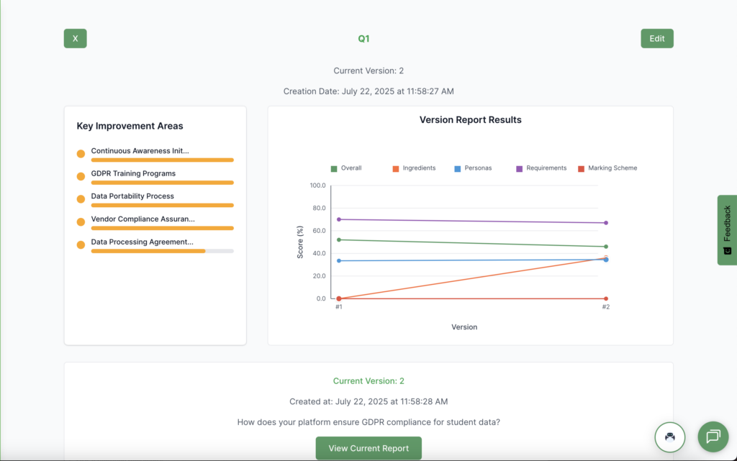Toggle the Ingredients legend series
The height and width of the screenshot is (461, 737).
(413, 168)
